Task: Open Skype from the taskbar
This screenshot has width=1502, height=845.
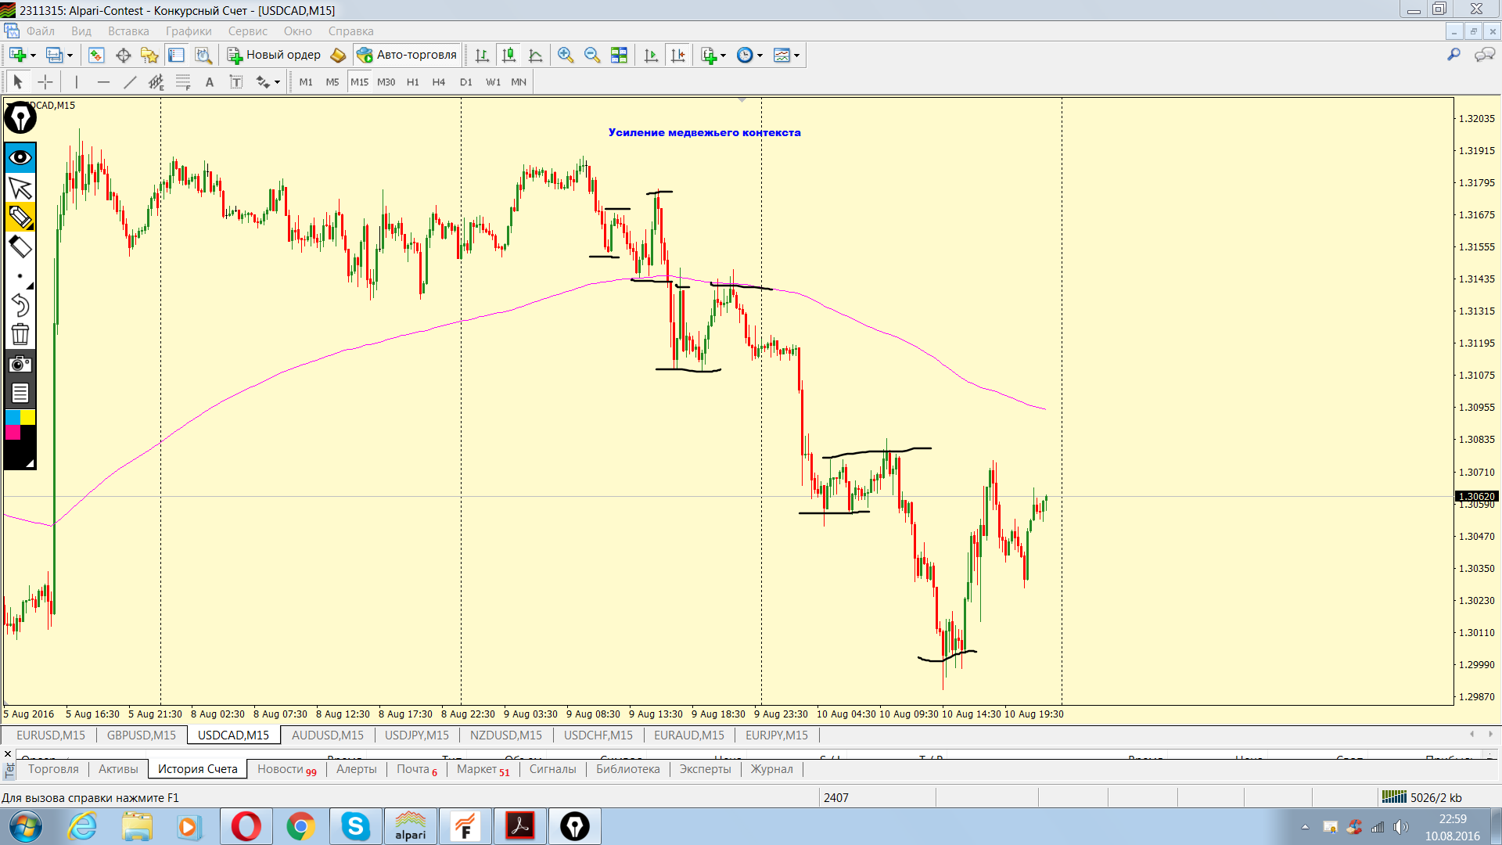Action: pyautogui.click(x=355, y=826)
